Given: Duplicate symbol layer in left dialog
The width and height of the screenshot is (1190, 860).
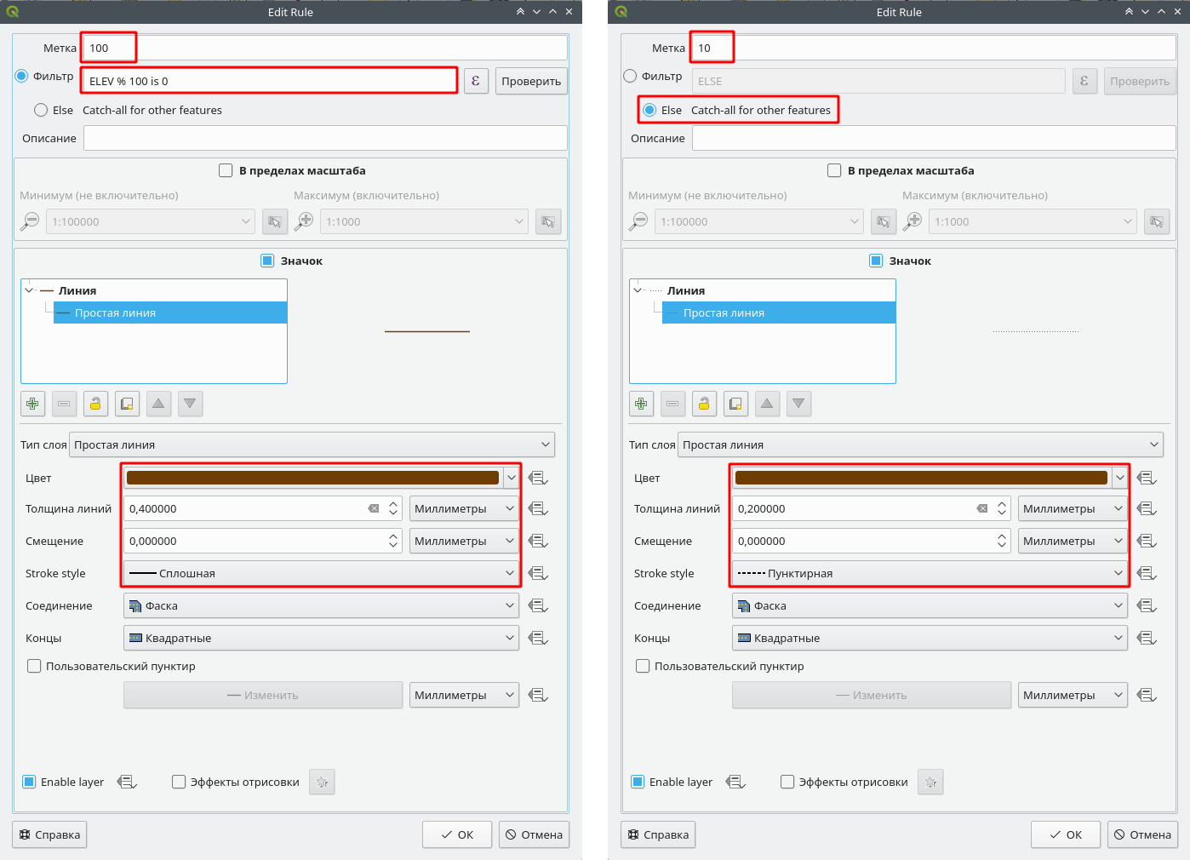Looking at the screenshot, I should click(127, 404).
